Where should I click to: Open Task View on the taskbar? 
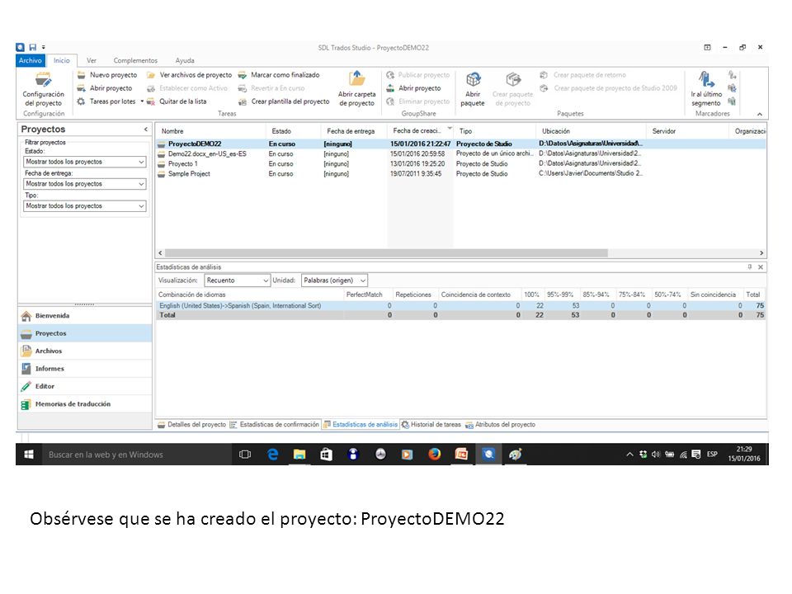tap(245, 455)
